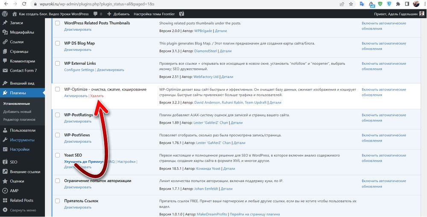This screenshot has height=217, width=427.
Task: Open author link DiamondSteel
Action: [206, 51]
